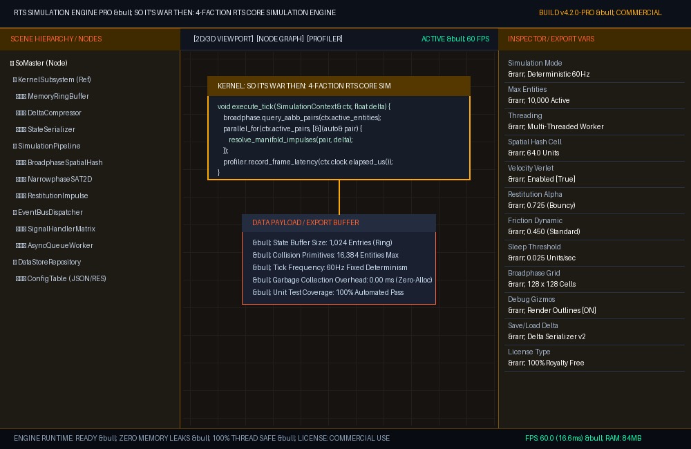Collapse the SoMaster (Node) root expander
691x449 pixels.
(x=12, y=63)
